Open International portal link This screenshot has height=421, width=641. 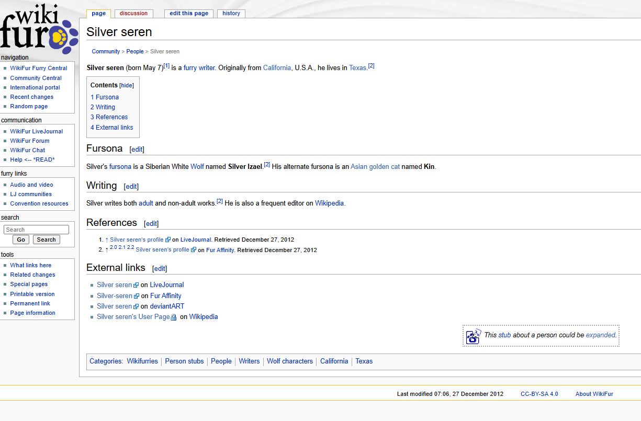point(35,87)
